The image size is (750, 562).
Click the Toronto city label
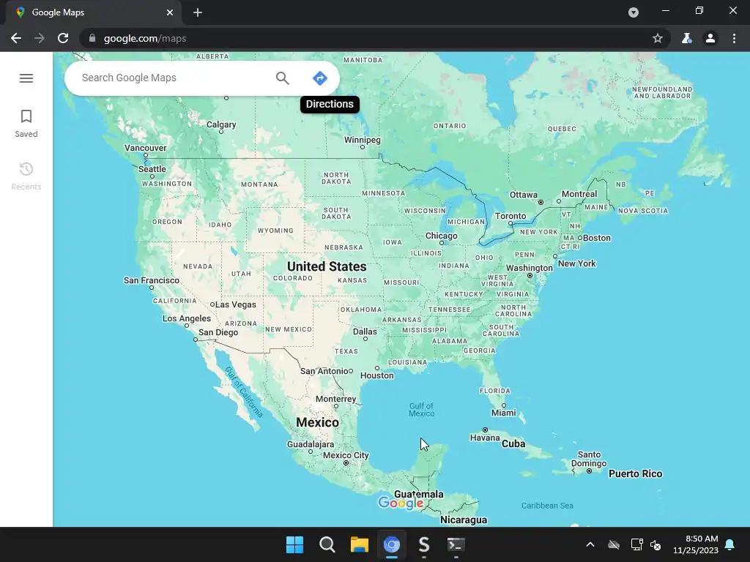click(510, 216)
